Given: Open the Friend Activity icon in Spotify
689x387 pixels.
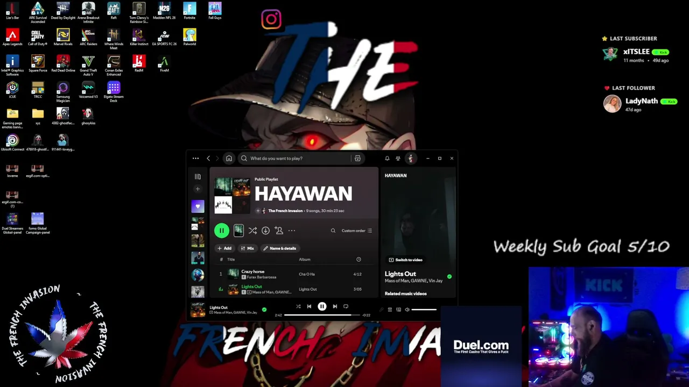Looking at the screenshot, I should point(398,159).
